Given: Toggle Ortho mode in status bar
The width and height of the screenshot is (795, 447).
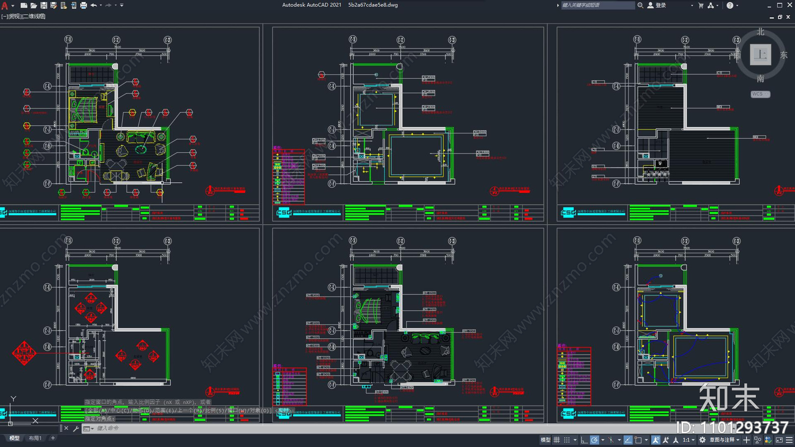Looking at the screenshot, I should pos(584,440).
